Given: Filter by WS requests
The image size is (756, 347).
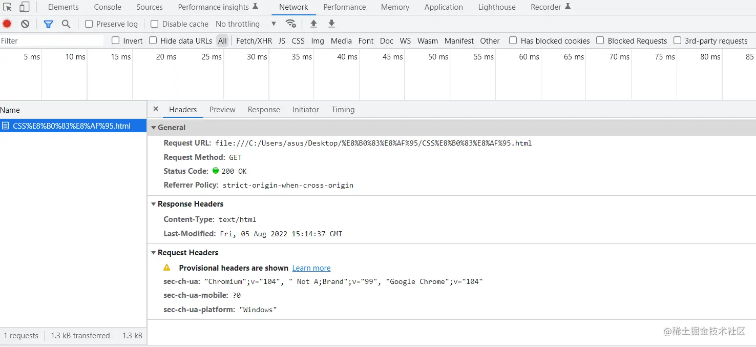Looking at the screenshot, I should [405, 40].
